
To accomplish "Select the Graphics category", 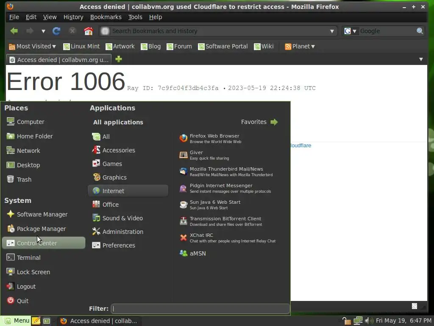I will 128,177.
